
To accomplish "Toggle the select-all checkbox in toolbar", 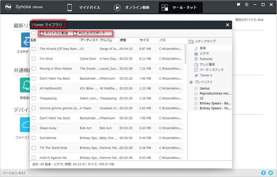I will pyautogui.click(x=33, y=33).
